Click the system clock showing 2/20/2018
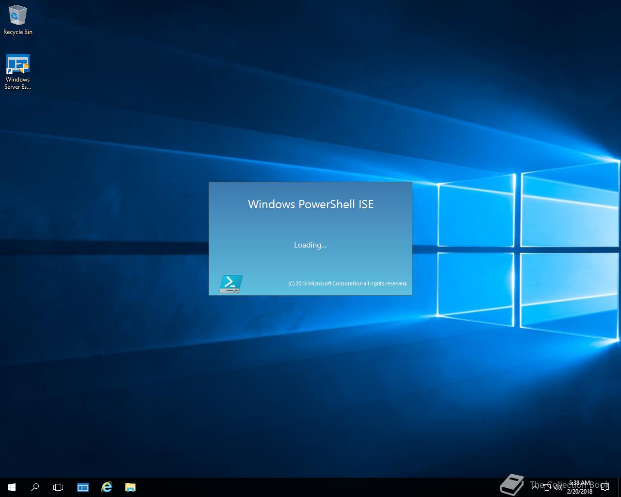The image size is (621, 497). tap(580, 487)
